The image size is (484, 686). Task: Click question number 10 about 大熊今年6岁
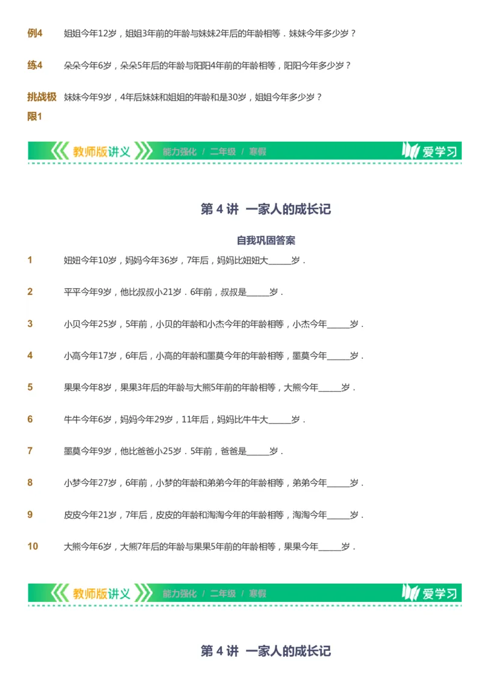[x=32, y=546]
